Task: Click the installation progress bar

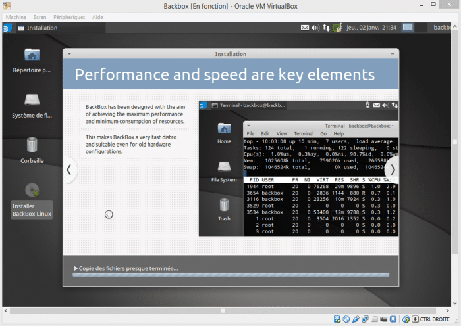Action: [x=230, y=275]
